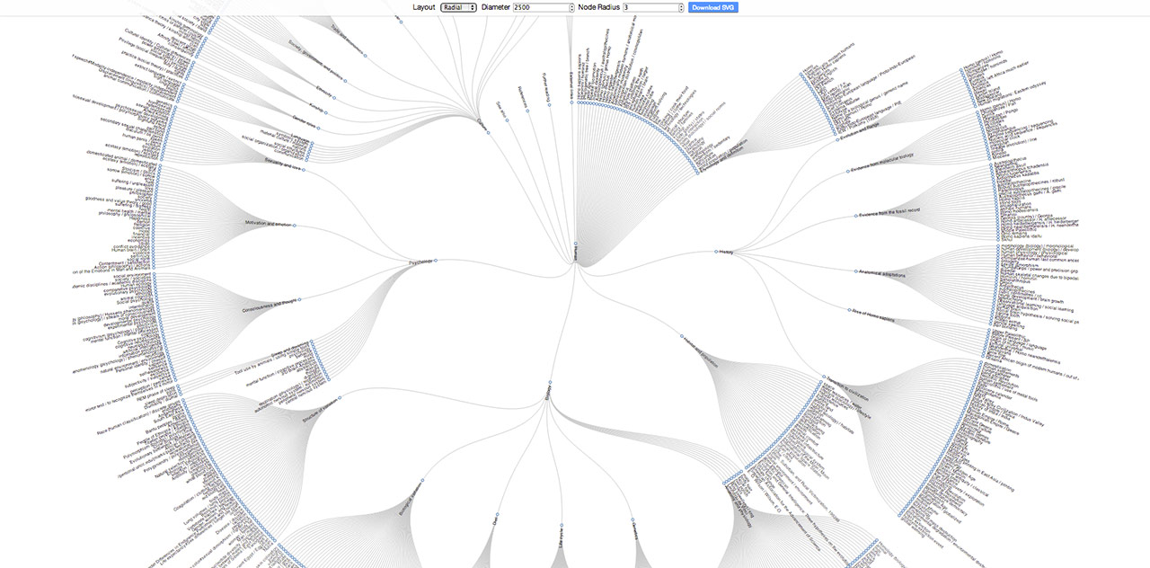Screen dimensions: 1150x568
Task: Click the Diameter stepper arrows
Action: [x=571, y=7]
